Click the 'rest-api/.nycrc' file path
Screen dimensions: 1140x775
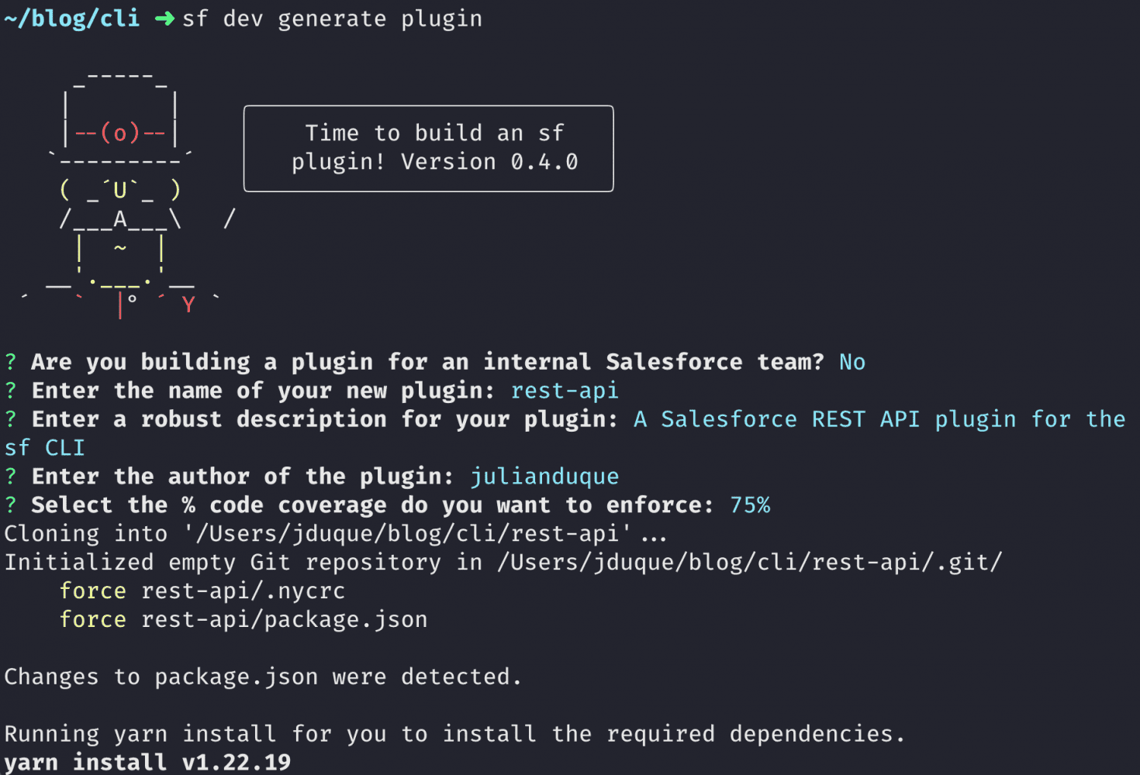coord(243,591)
